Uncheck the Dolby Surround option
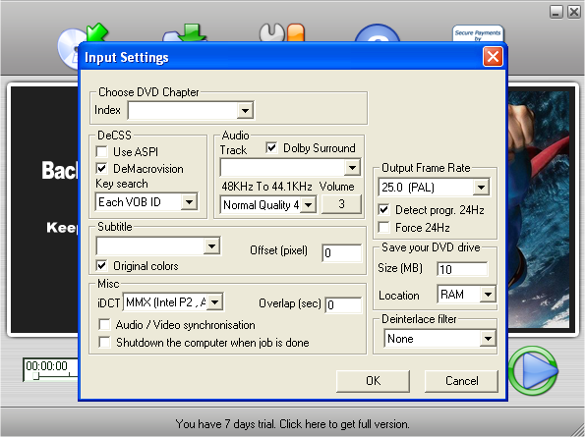This screenshot has width=585, height=437. pyautogui.click(x=271, y=148)
